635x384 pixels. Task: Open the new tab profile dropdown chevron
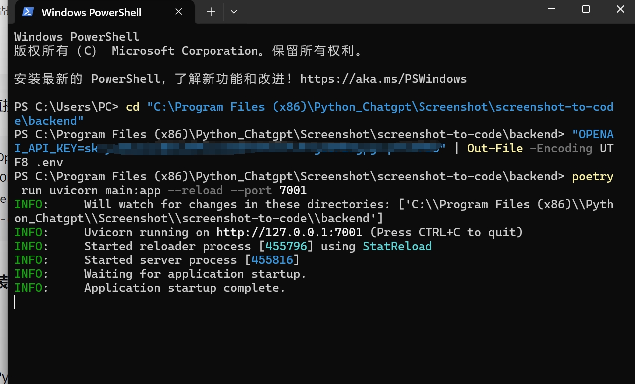[233, 12]
